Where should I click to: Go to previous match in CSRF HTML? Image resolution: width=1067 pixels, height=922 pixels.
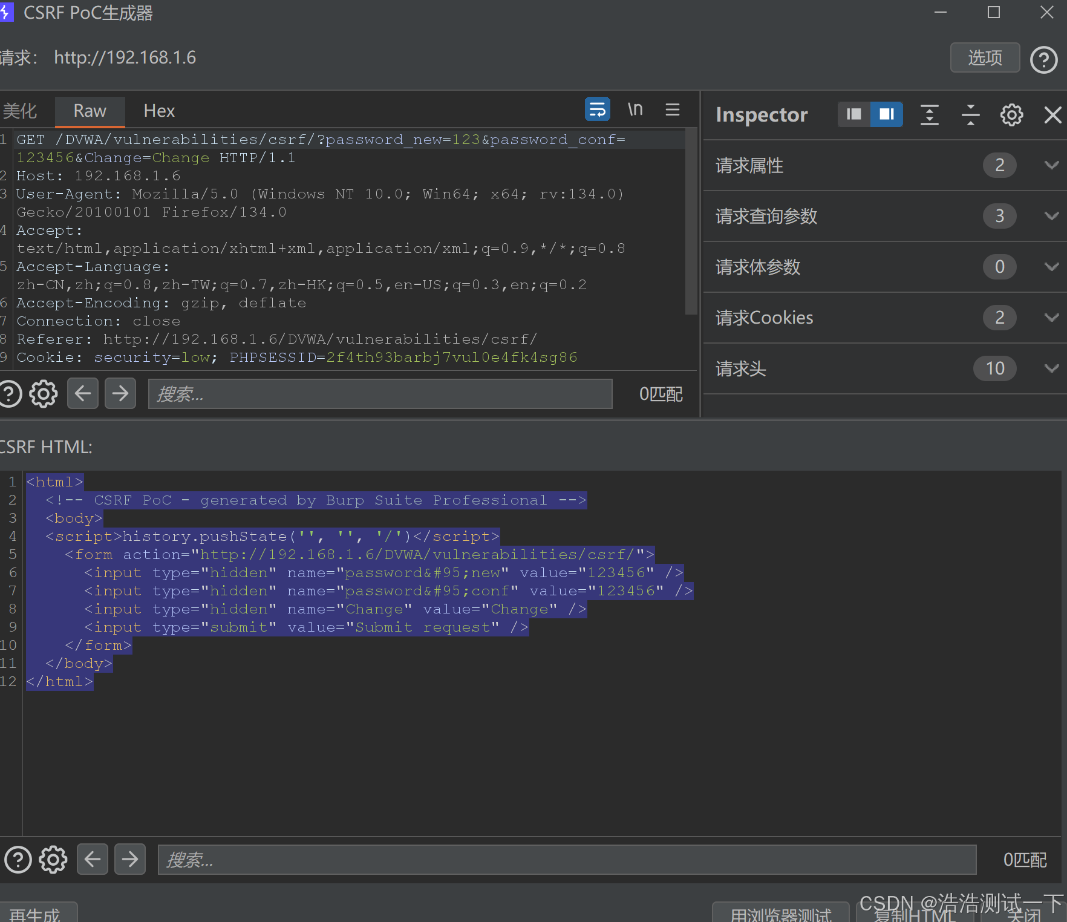click(x=93, y=859)
